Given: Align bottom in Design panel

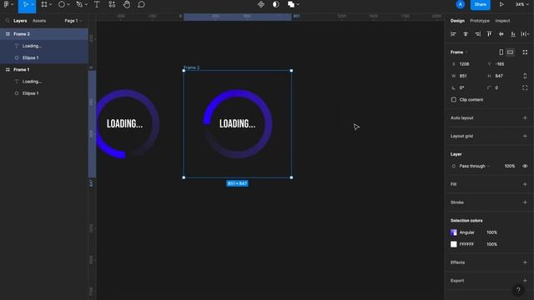Looking at the screenshot, I should pos(513,34).
